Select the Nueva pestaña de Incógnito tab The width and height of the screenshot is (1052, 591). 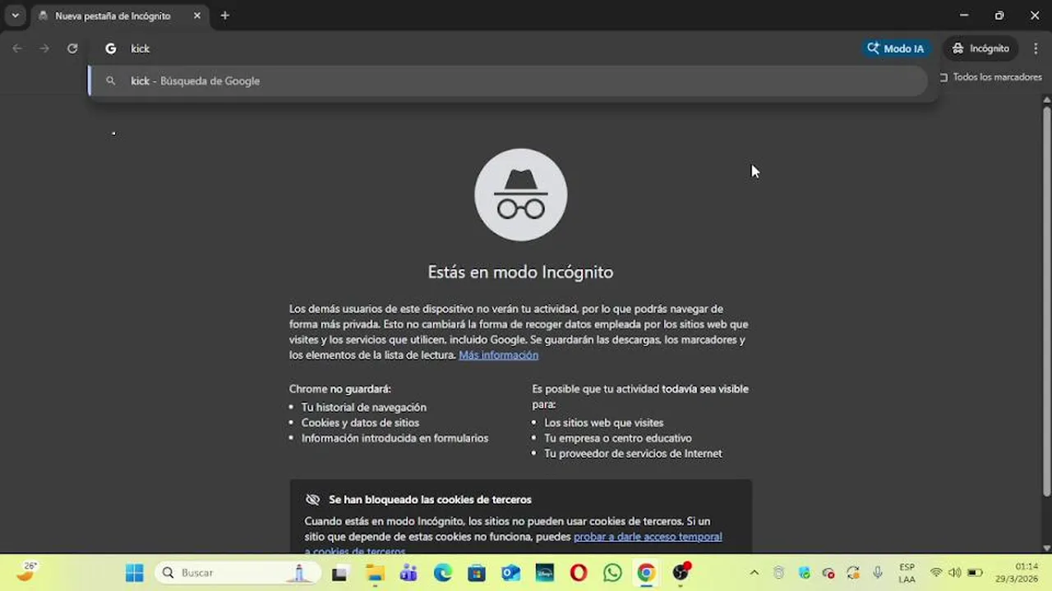click(113, 16)
